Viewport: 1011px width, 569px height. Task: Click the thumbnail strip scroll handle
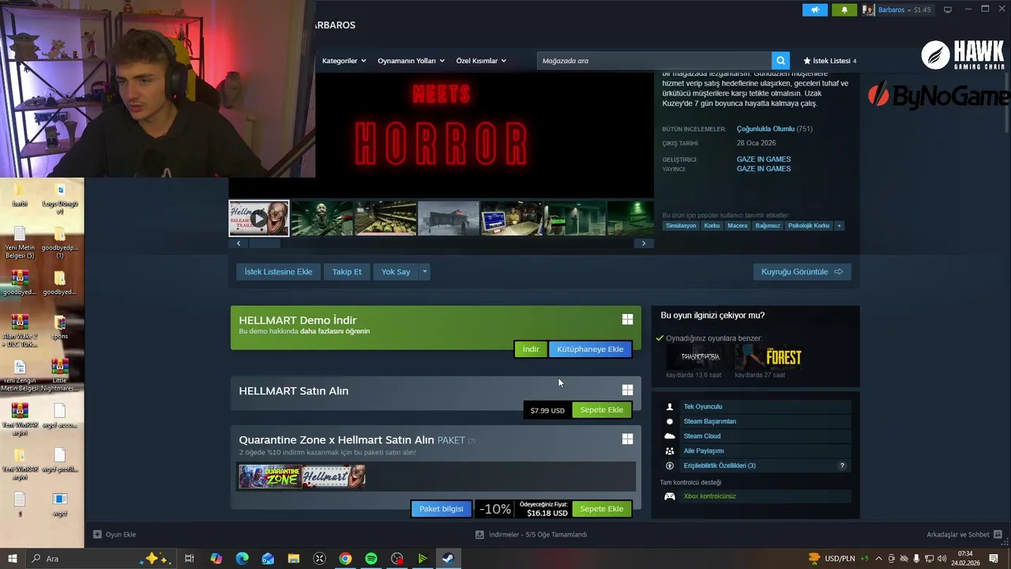(x=265, y=243)
